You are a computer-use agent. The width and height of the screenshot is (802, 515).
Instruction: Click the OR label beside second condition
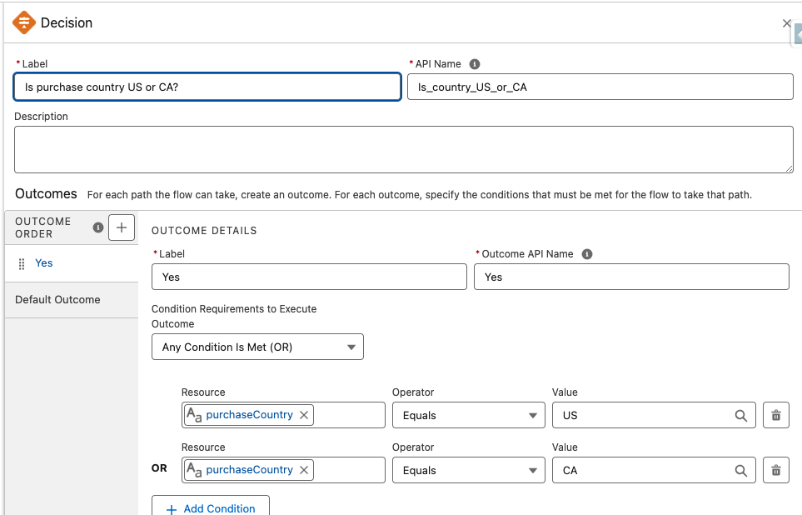159,467
